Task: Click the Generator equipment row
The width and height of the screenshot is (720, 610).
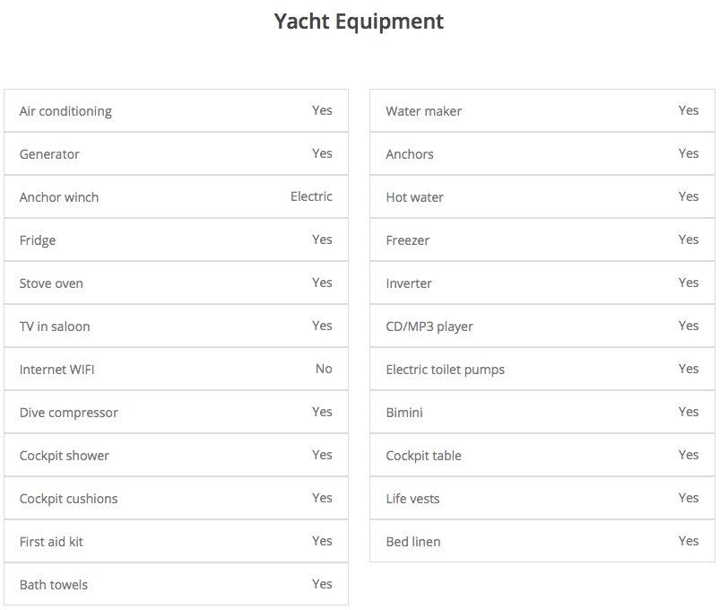Action: coord(176,154)
